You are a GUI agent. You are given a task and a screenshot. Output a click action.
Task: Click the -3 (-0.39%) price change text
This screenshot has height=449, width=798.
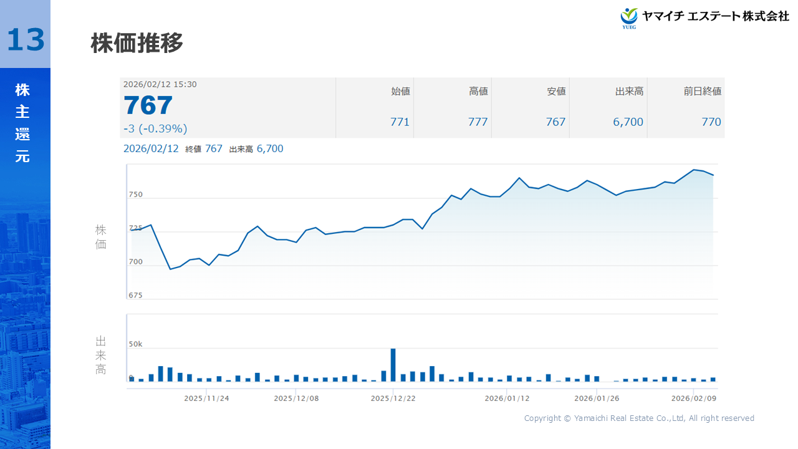click(x=155, y=128)
